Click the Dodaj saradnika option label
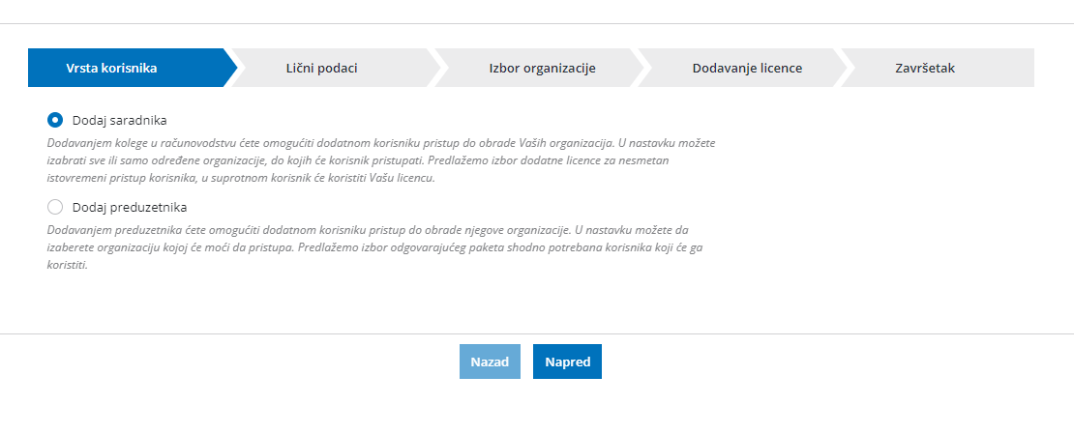 120,121
